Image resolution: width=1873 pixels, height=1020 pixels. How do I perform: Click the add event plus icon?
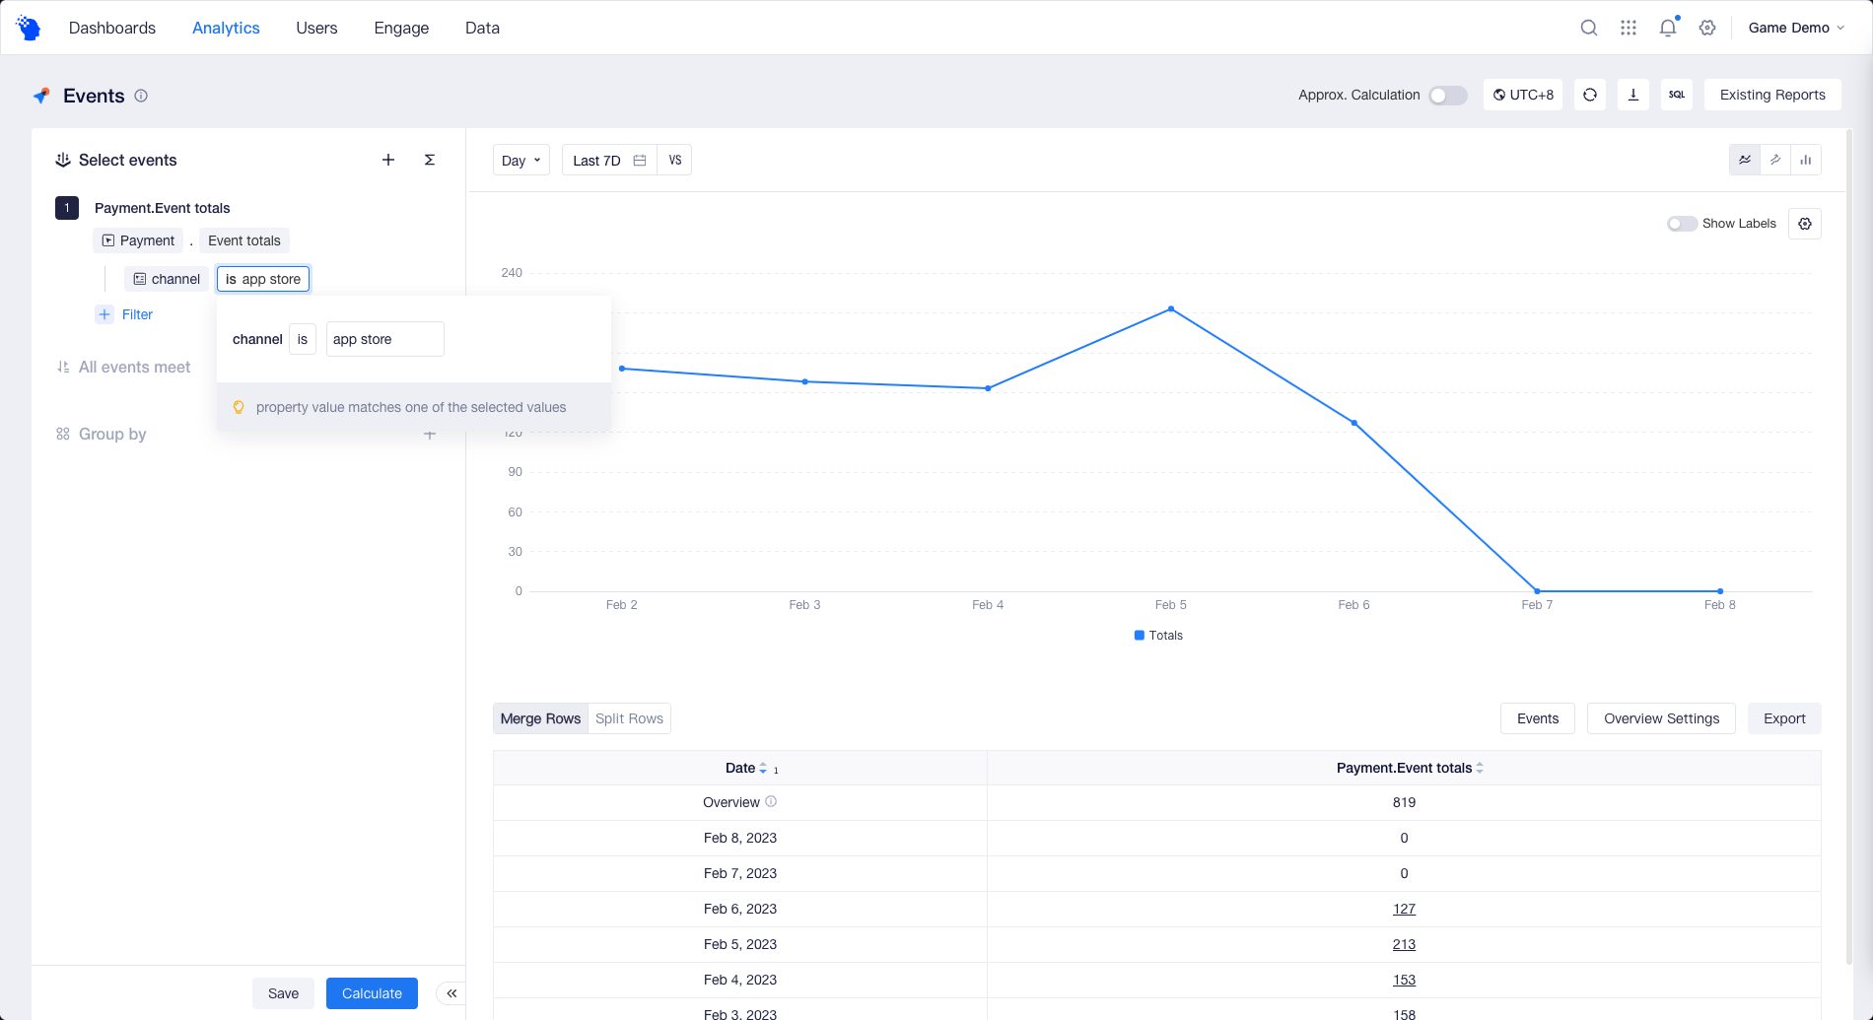coord(388,160)
